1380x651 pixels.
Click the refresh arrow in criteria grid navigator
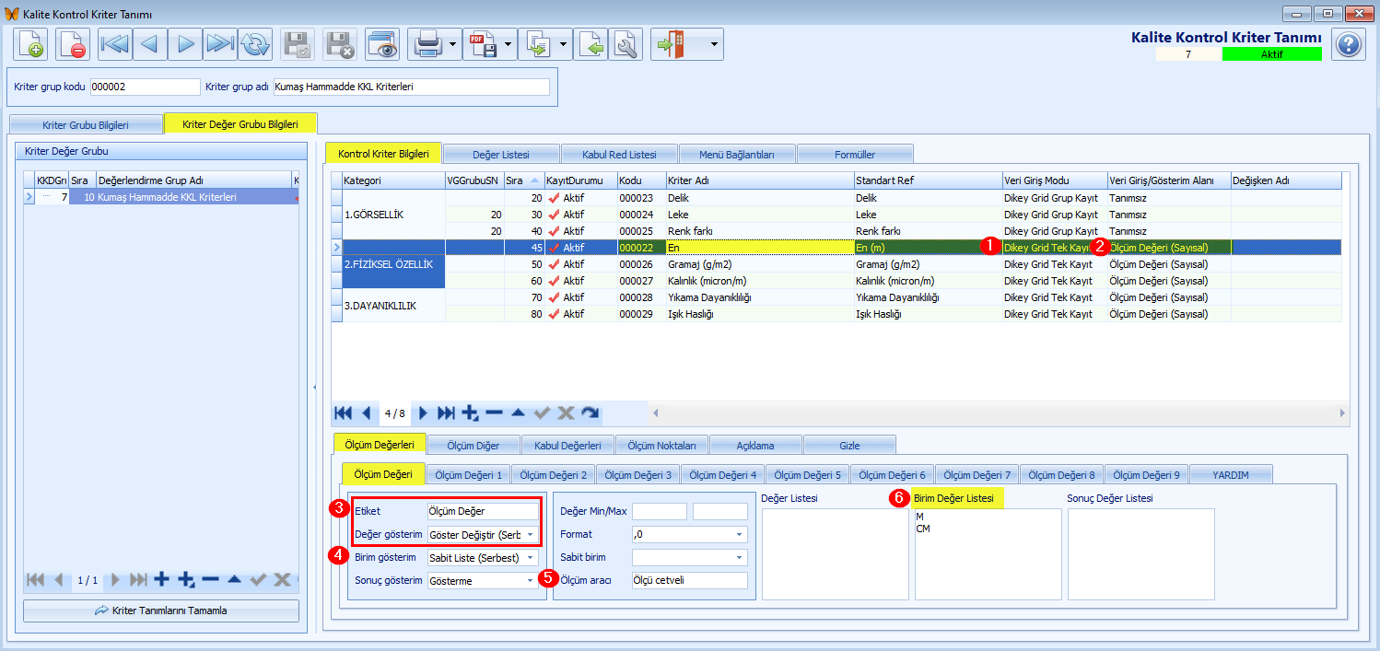(590, 413)
